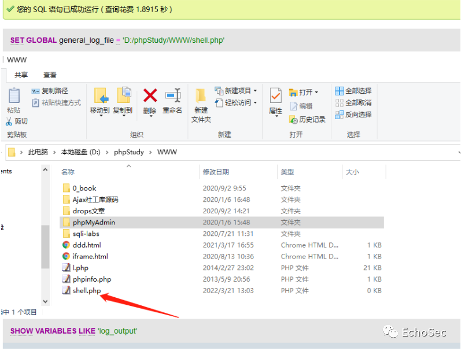Viewport: 461px width, 351px height.
Task: Click the New item icon
Action: tap(219, 91)
